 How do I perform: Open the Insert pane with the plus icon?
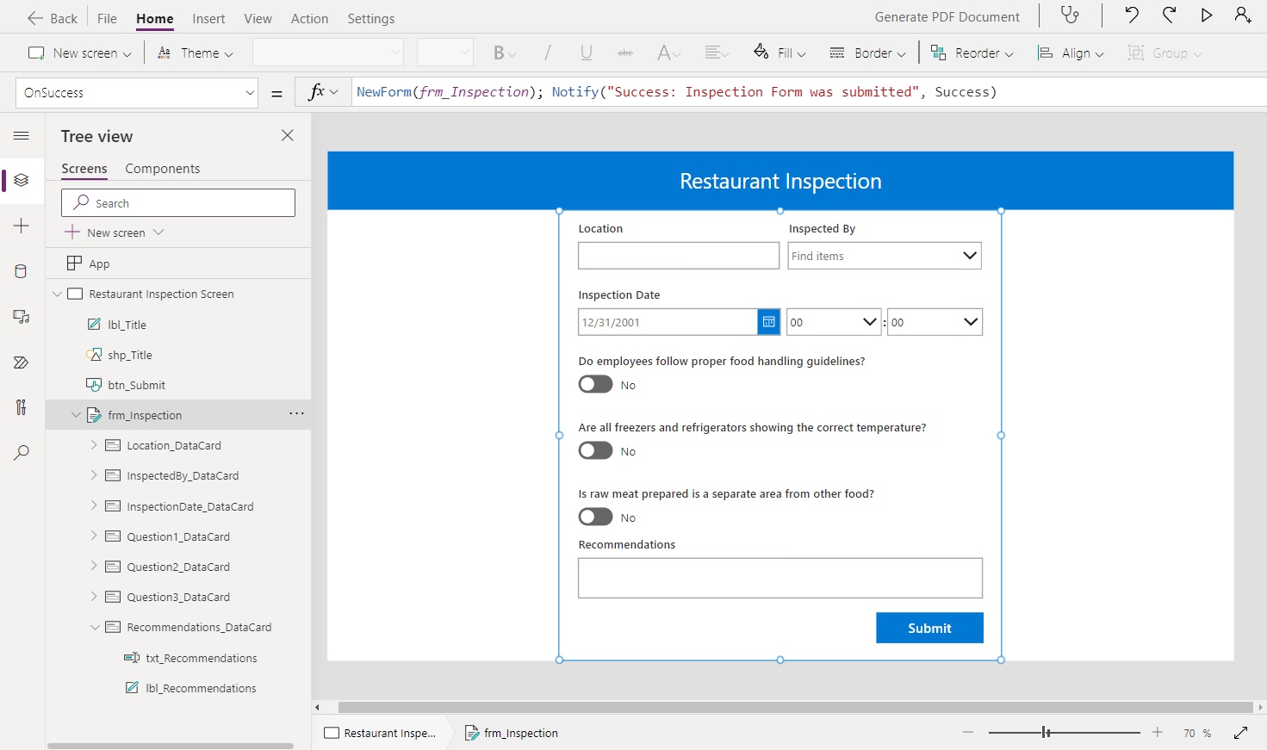pyautogui.click(x=22, y=226)
